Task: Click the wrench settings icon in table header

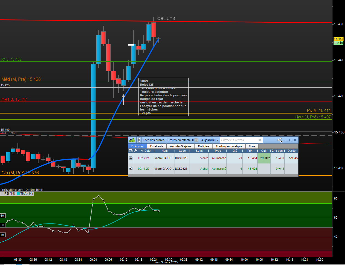Action: [x=135, y=151]
